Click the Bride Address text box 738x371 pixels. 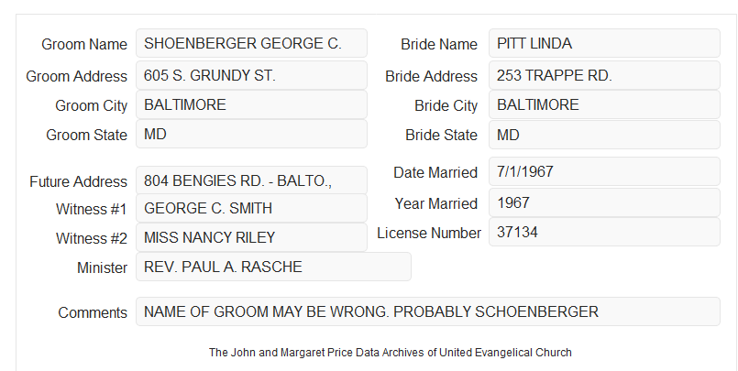pos(604,75)
